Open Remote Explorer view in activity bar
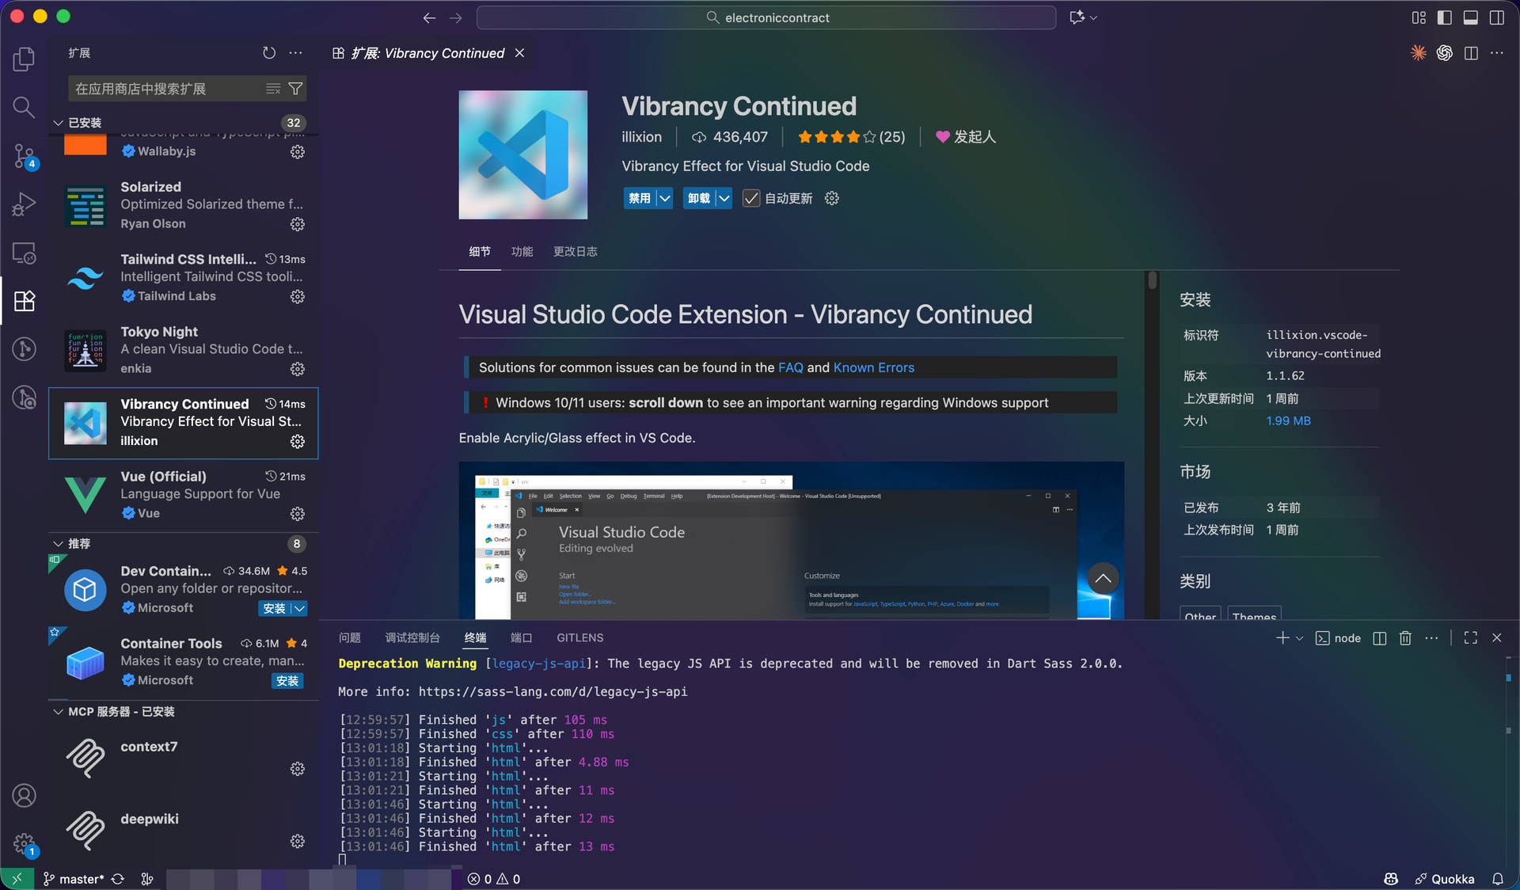The height and width of the screenshot is (890, 1520). coord(24,253)
